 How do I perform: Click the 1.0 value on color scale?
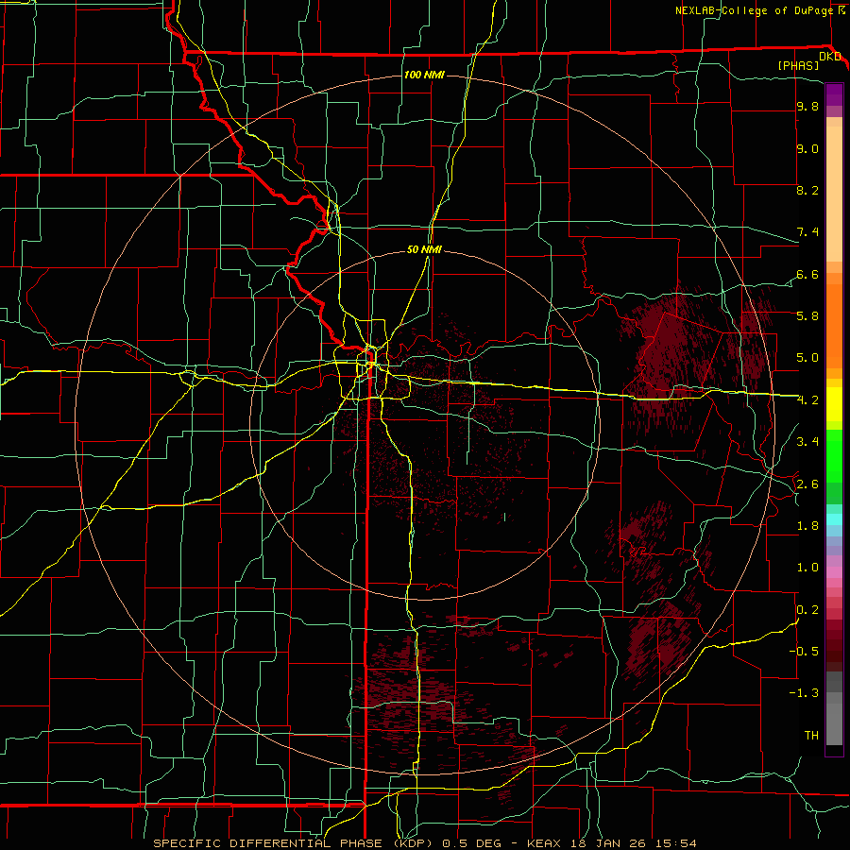tap(807, 568)
